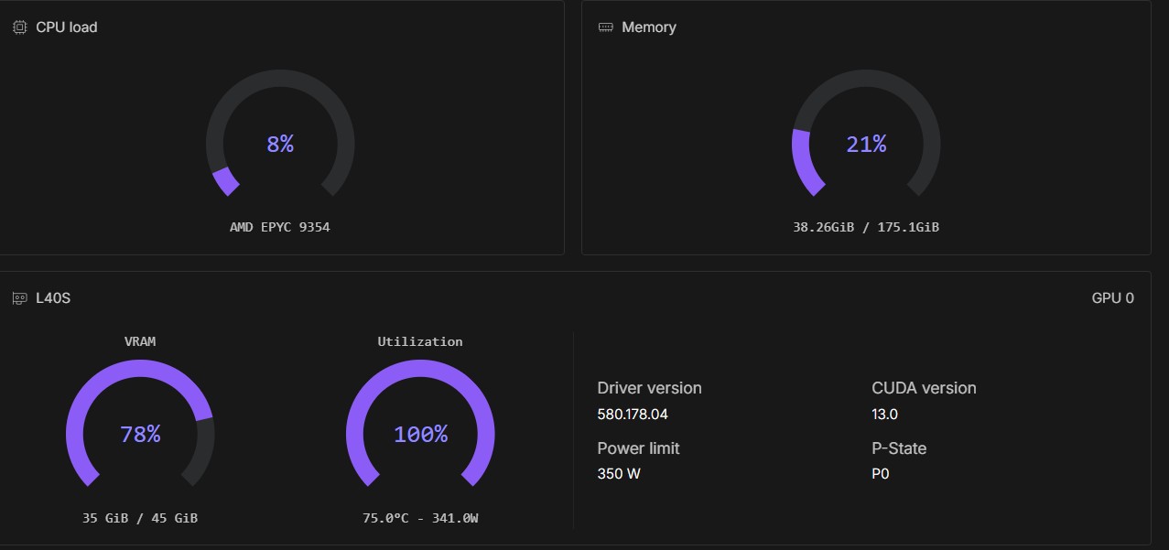Click the CUDA version label
Screen dimensions: 1169x550
pyautogui.click(x=924, y=388)
